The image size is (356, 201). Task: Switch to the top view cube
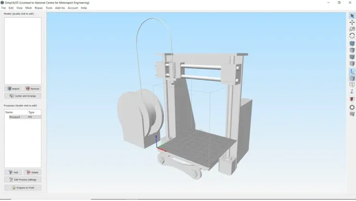click(352, 50)
